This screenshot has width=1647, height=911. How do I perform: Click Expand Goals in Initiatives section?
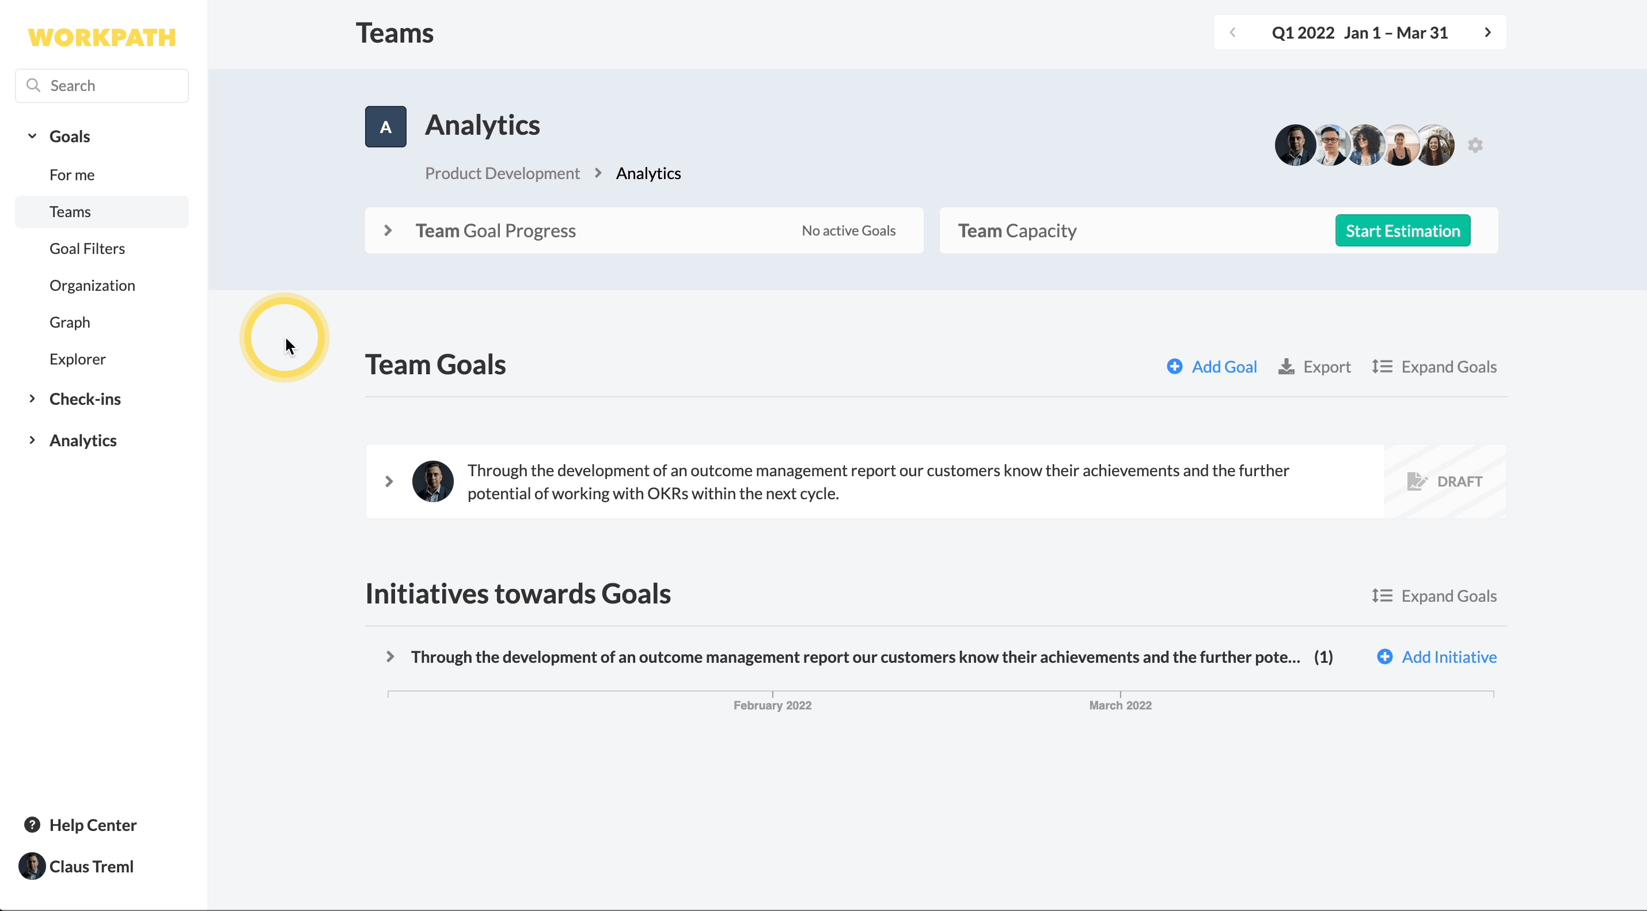pos(1449,596)
